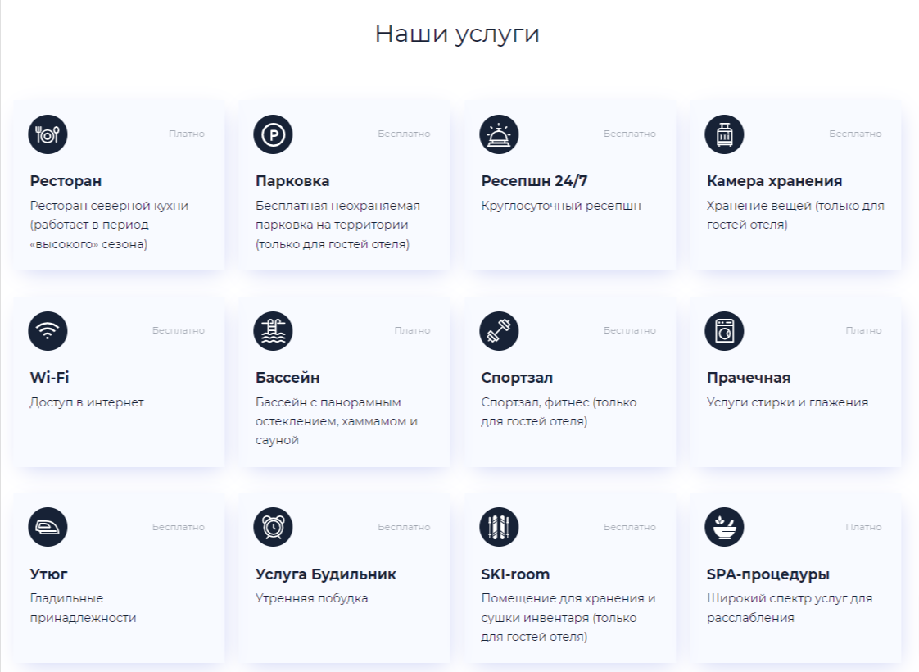Click the dumbbell gym icon
919x672 pixels.
(499, 331)
